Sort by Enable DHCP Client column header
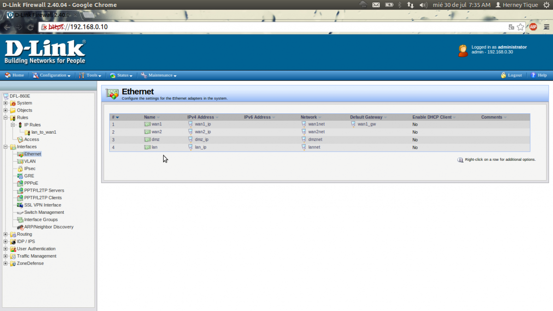Viewport: 553px width, 311px height. coord(434,117)
